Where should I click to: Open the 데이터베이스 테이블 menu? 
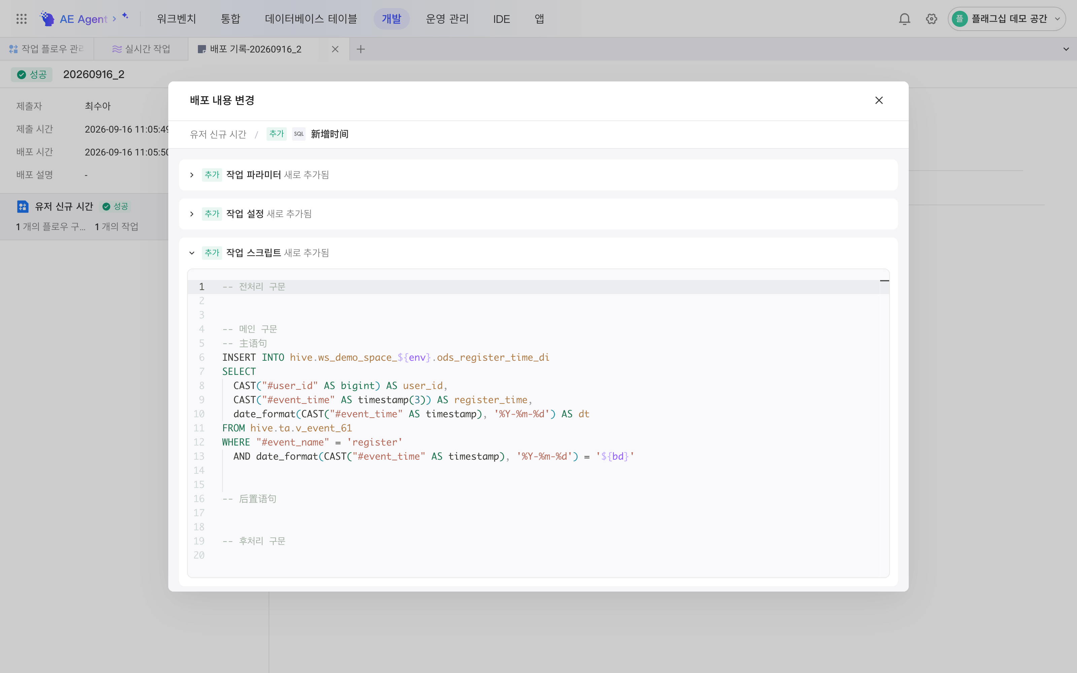tap(311, 19)
